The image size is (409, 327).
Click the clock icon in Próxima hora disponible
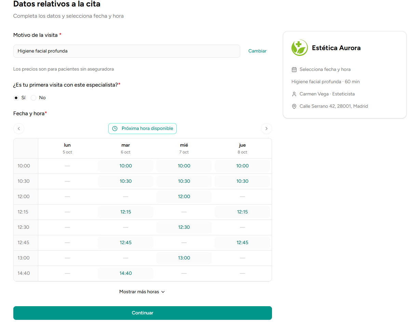tap(115, 129)
